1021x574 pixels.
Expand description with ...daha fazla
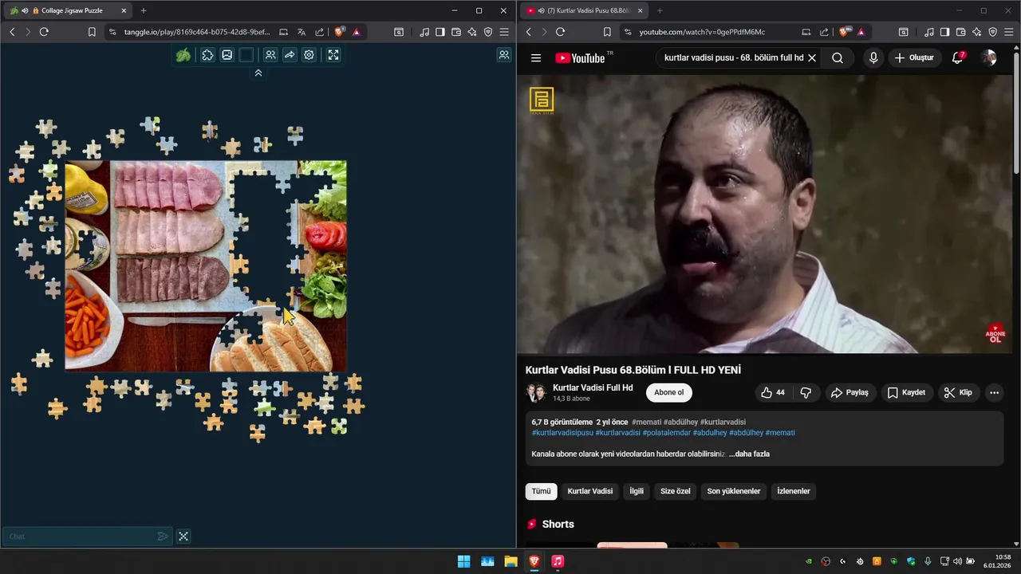pos(749,454)
